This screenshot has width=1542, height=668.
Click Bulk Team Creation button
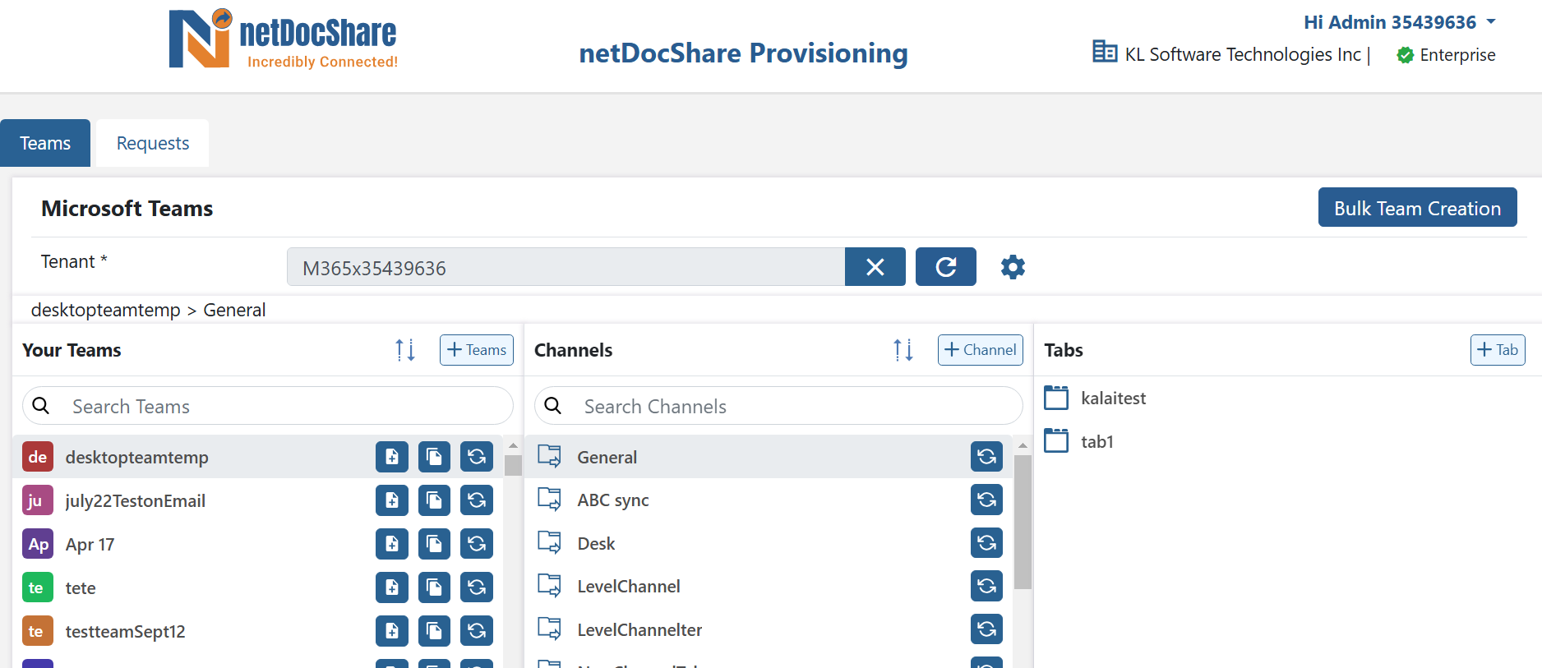pyautogui.click(x=1417, y=208)
